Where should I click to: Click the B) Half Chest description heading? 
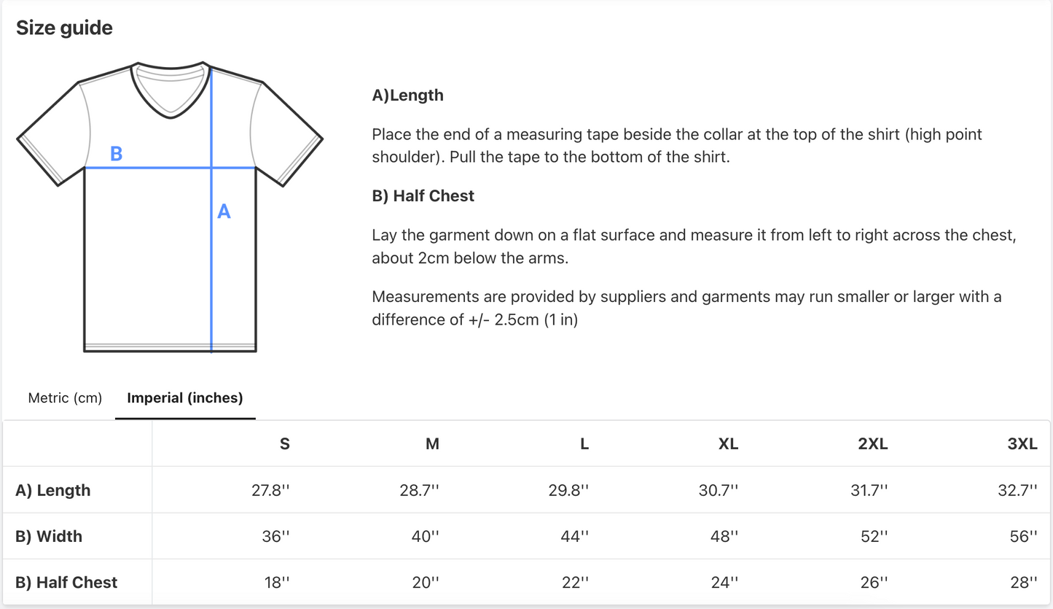423,195
